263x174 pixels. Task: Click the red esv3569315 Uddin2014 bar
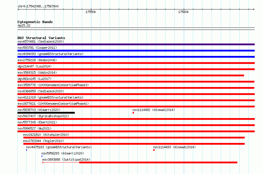pyautogui.click(x=131, y=75)
